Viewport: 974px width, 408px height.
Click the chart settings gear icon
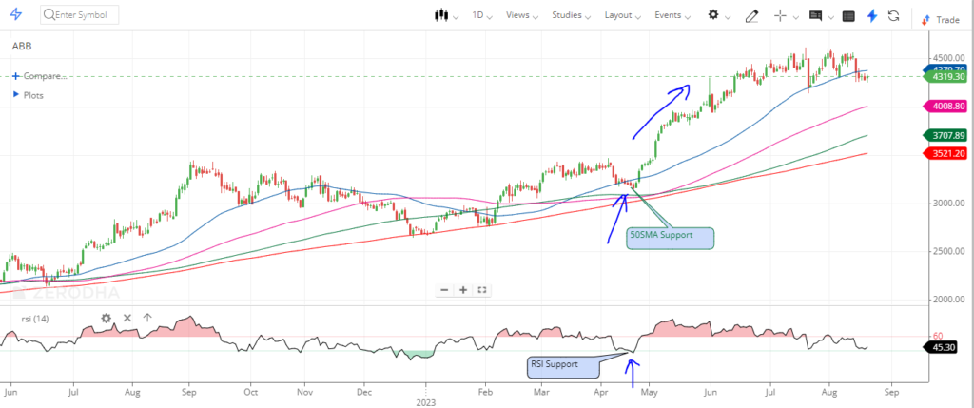pyautogui.click(x=713, y=15)
